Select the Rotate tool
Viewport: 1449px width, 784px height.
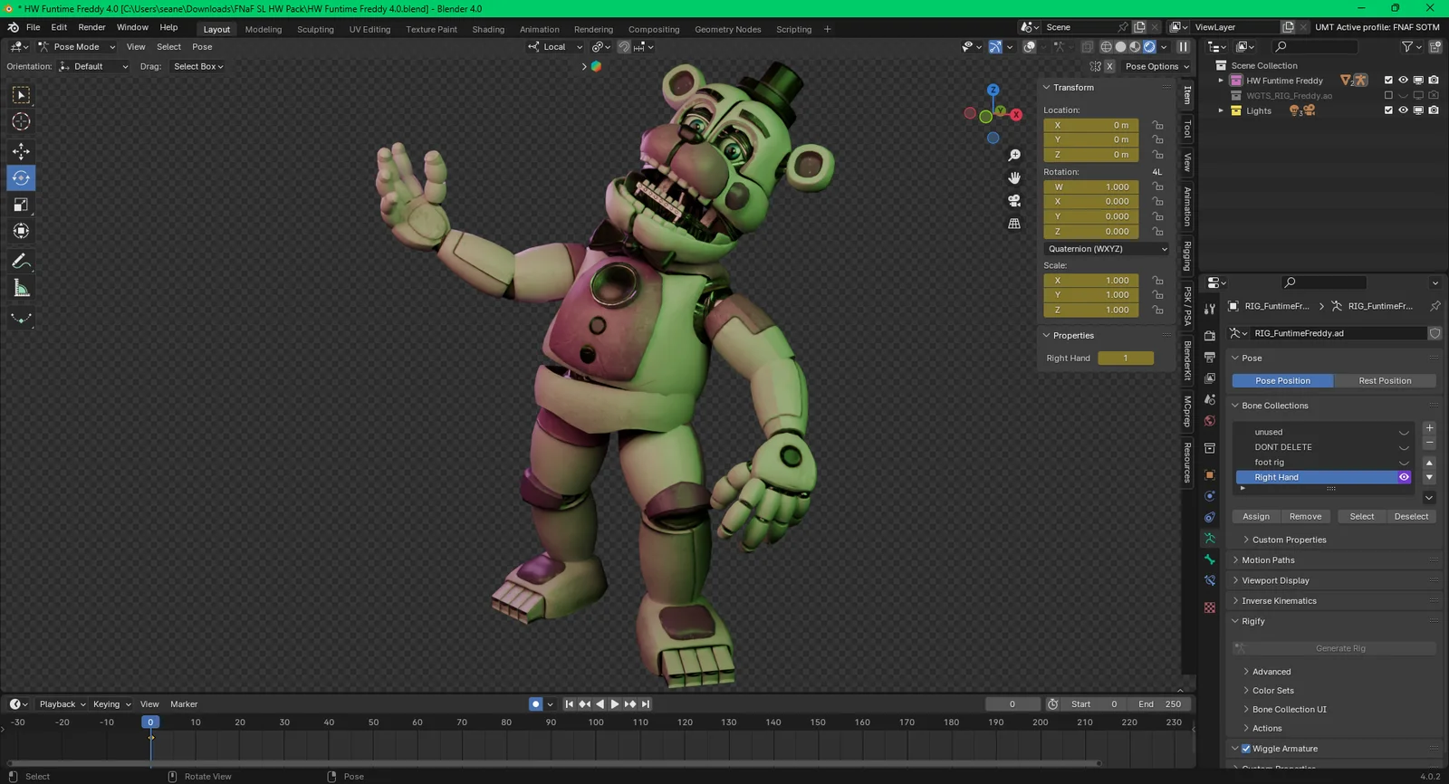(x=21, y=177)
